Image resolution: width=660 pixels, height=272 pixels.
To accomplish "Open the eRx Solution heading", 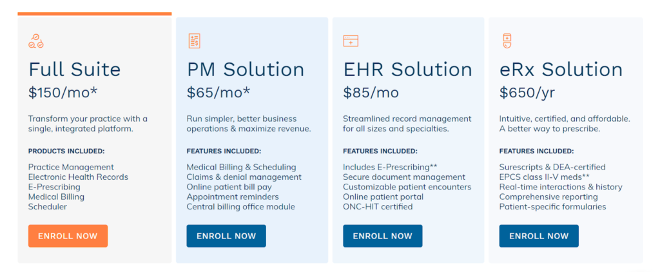I will pyautogui.click(x=561, y=70).
